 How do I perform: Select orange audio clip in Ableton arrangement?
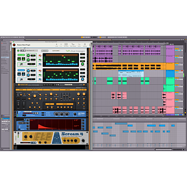(x=129, y=66)
